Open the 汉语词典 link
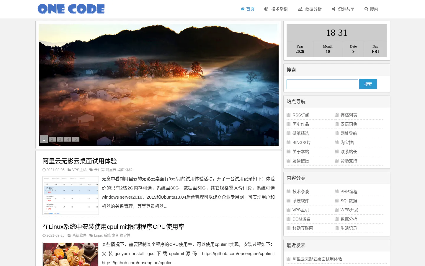The height and width of the screenshot is (266, 425). (x=349, y=124)
